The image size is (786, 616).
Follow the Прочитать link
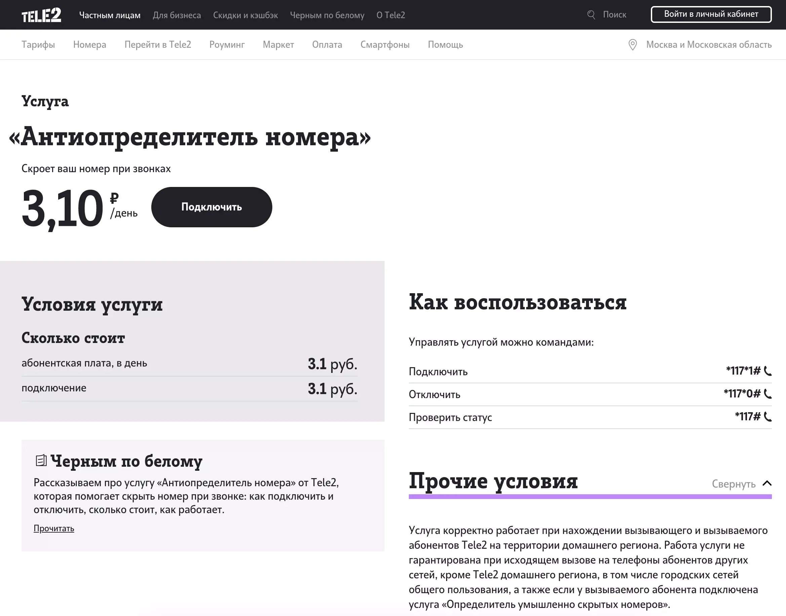pyautogui.click(x=54, y=528)
